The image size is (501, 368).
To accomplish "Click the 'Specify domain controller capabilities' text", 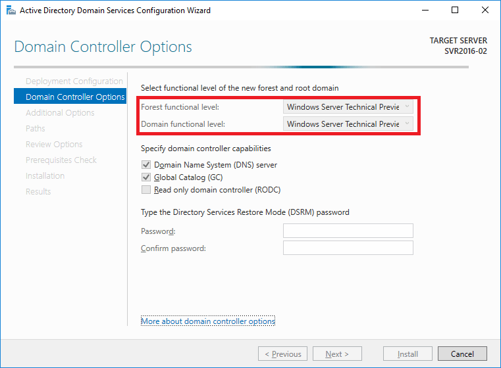I will click(x=206, y=149).
